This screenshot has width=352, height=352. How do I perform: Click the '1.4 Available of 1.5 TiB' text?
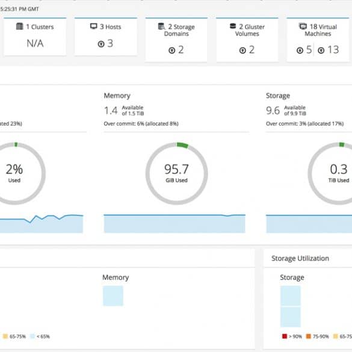point(124,111)
